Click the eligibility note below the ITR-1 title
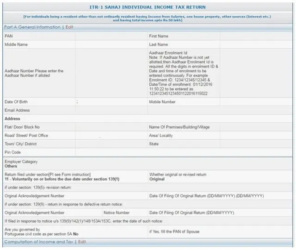296x250 pixels. (x=147, y=19)
